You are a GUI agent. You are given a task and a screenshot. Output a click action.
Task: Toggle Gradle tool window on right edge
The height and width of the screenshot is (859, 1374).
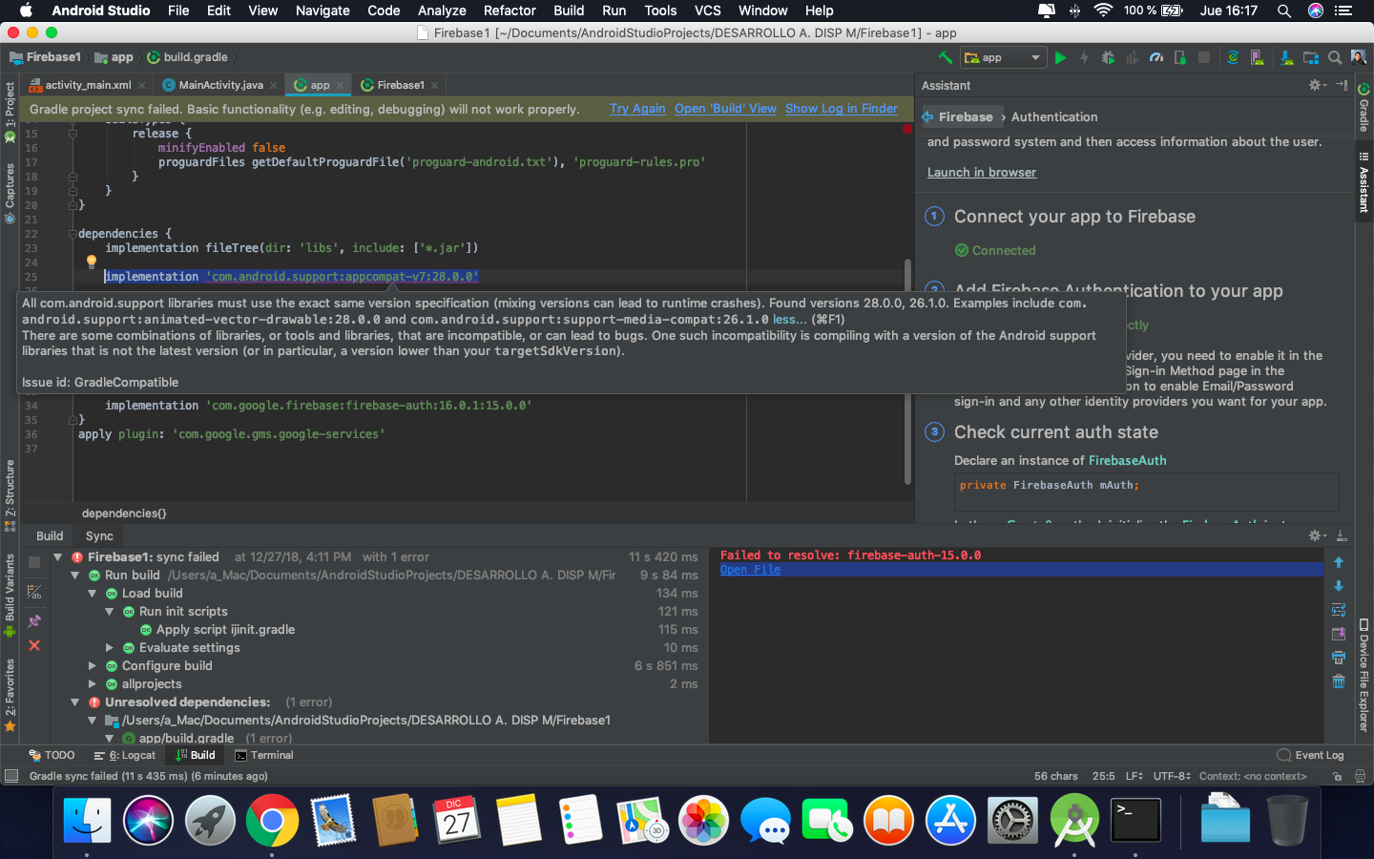(x=1364, y=107)
